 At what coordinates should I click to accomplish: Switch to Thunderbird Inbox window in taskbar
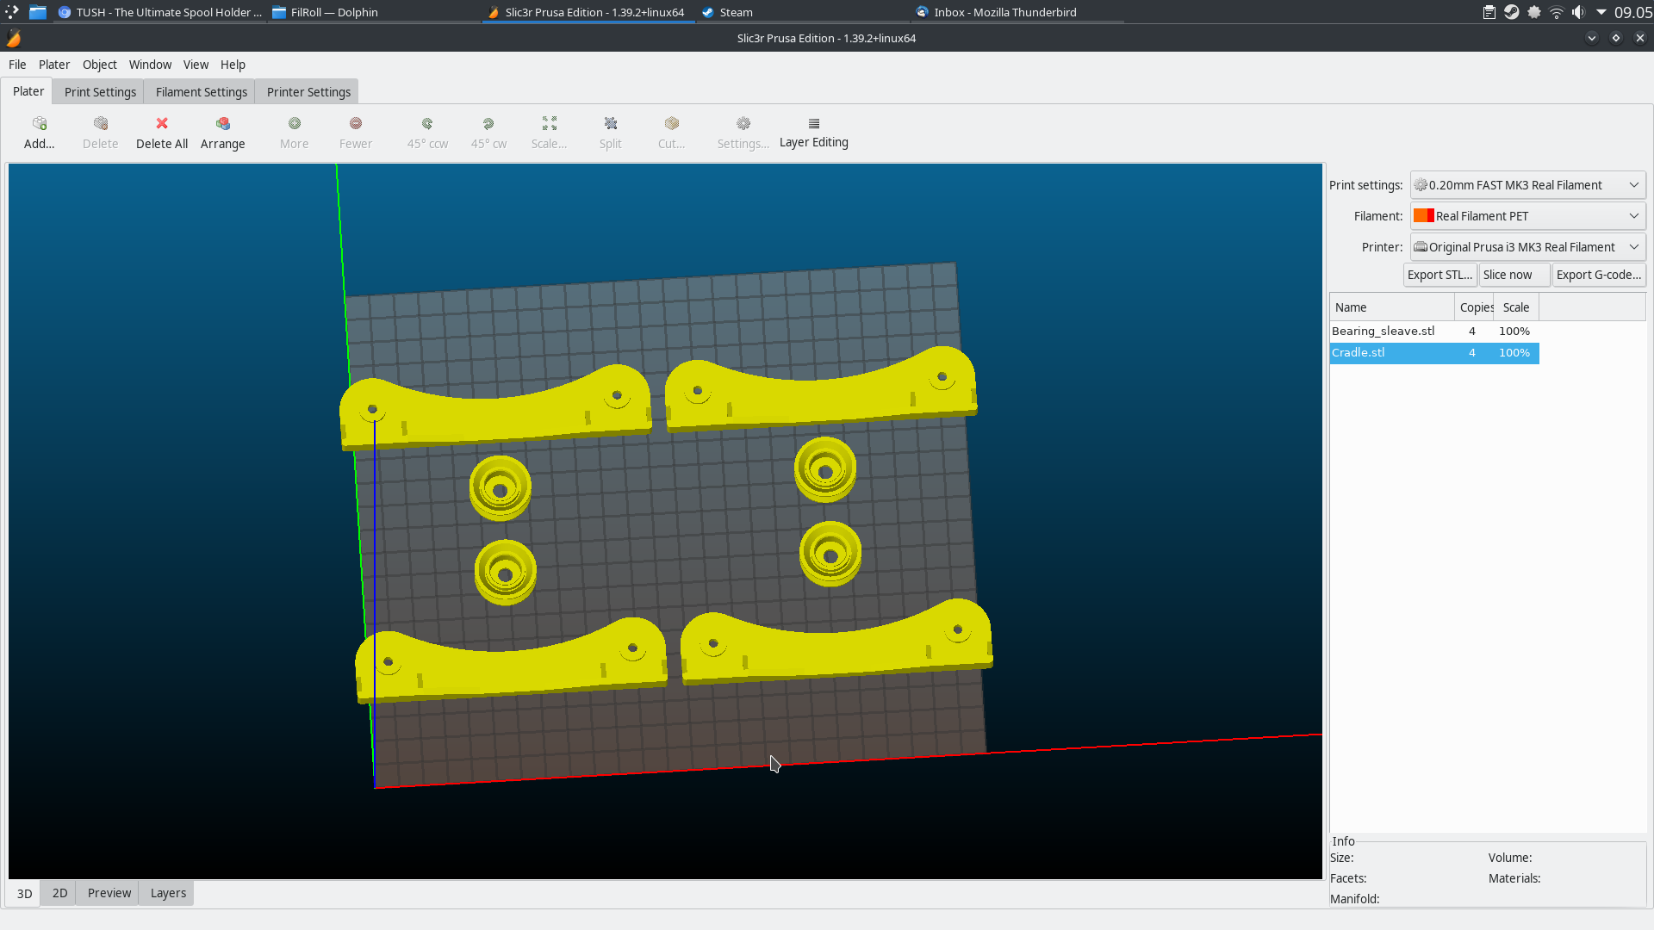(1017, 12)
